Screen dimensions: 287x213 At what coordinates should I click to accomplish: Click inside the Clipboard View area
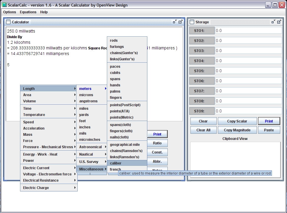(235, 160)
